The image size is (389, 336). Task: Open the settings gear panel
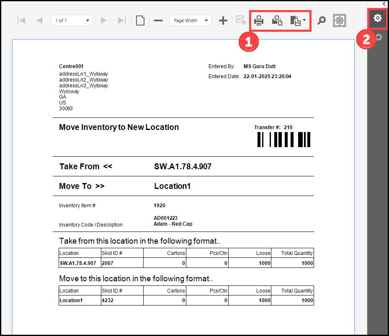click(378, 18)
